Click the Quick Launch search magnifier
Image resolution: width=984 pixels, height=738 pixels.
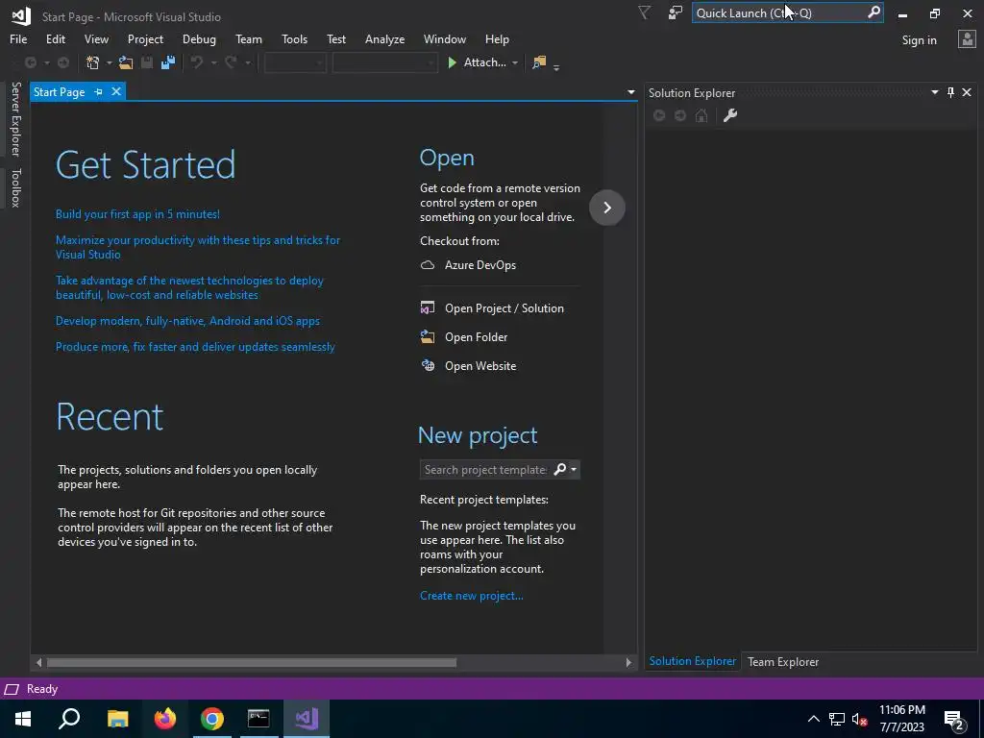click(x=873, y=12)
